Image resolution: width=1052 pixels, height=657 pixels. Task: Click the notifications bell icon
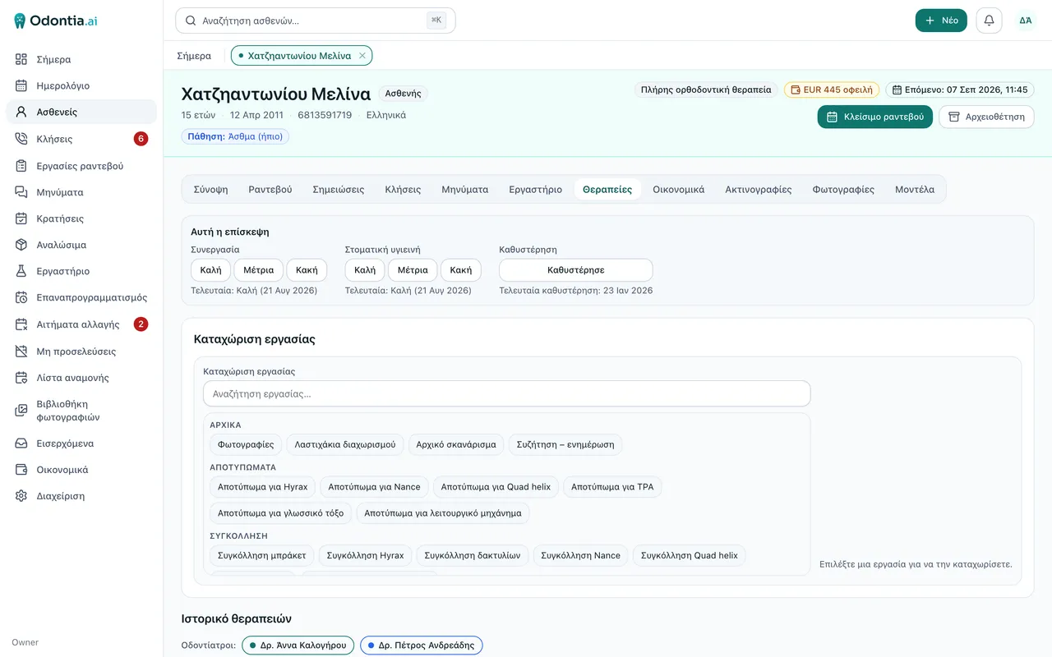(989, 21)
